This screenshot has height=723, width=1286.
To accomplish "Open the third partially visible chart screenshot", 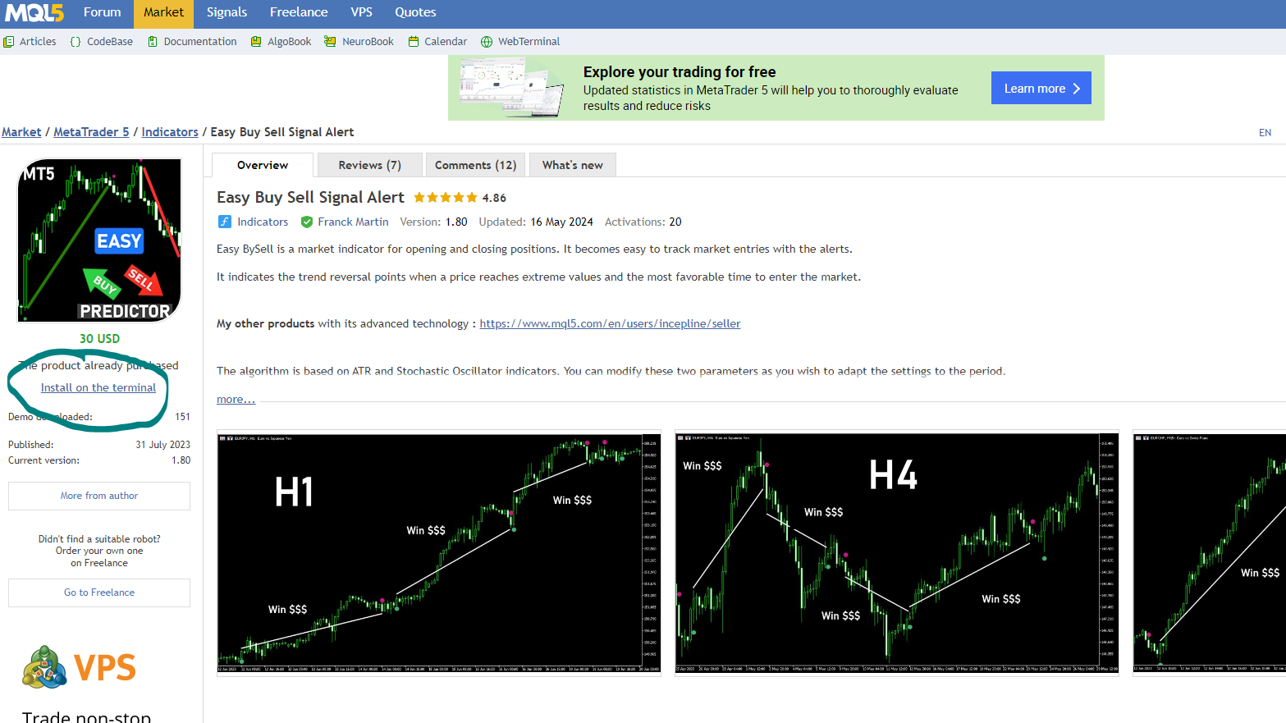I will point(1210,553).
